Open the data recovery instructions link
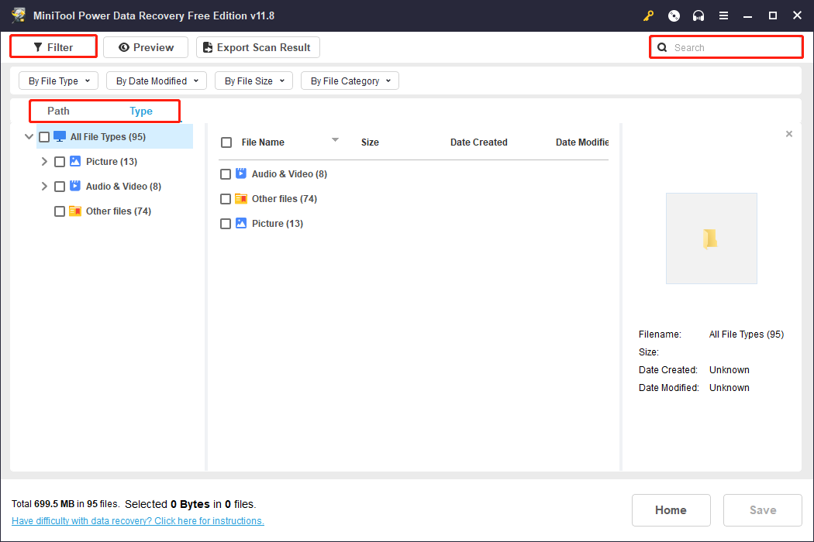Image resolution: width=814 pixels, height=542 pixels. (x=137, y=520)
